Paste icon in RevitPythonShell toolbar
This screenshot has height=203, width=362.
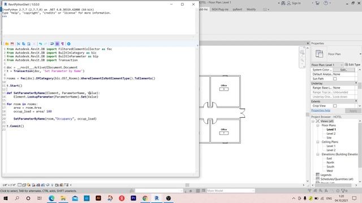[x=29, y=44]
